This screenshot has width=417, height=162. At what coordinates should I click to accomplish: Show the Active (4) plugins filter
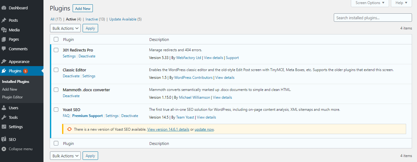[x=74, y=19]
